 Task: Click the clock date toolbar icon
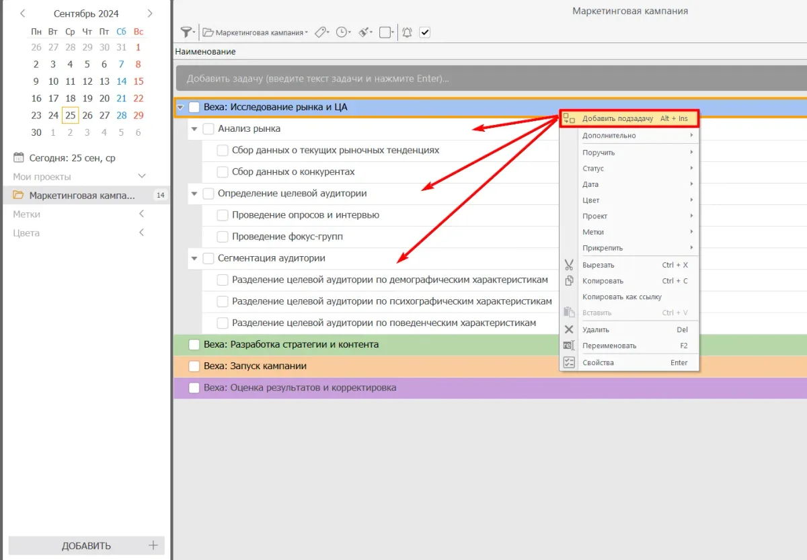tap(342, 32)
